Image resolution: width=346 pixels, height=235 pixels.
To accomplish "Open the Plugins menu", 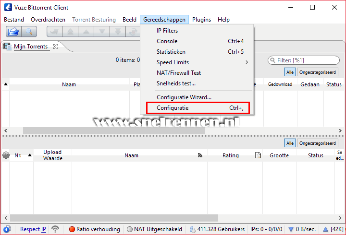I will pos(201,20).
